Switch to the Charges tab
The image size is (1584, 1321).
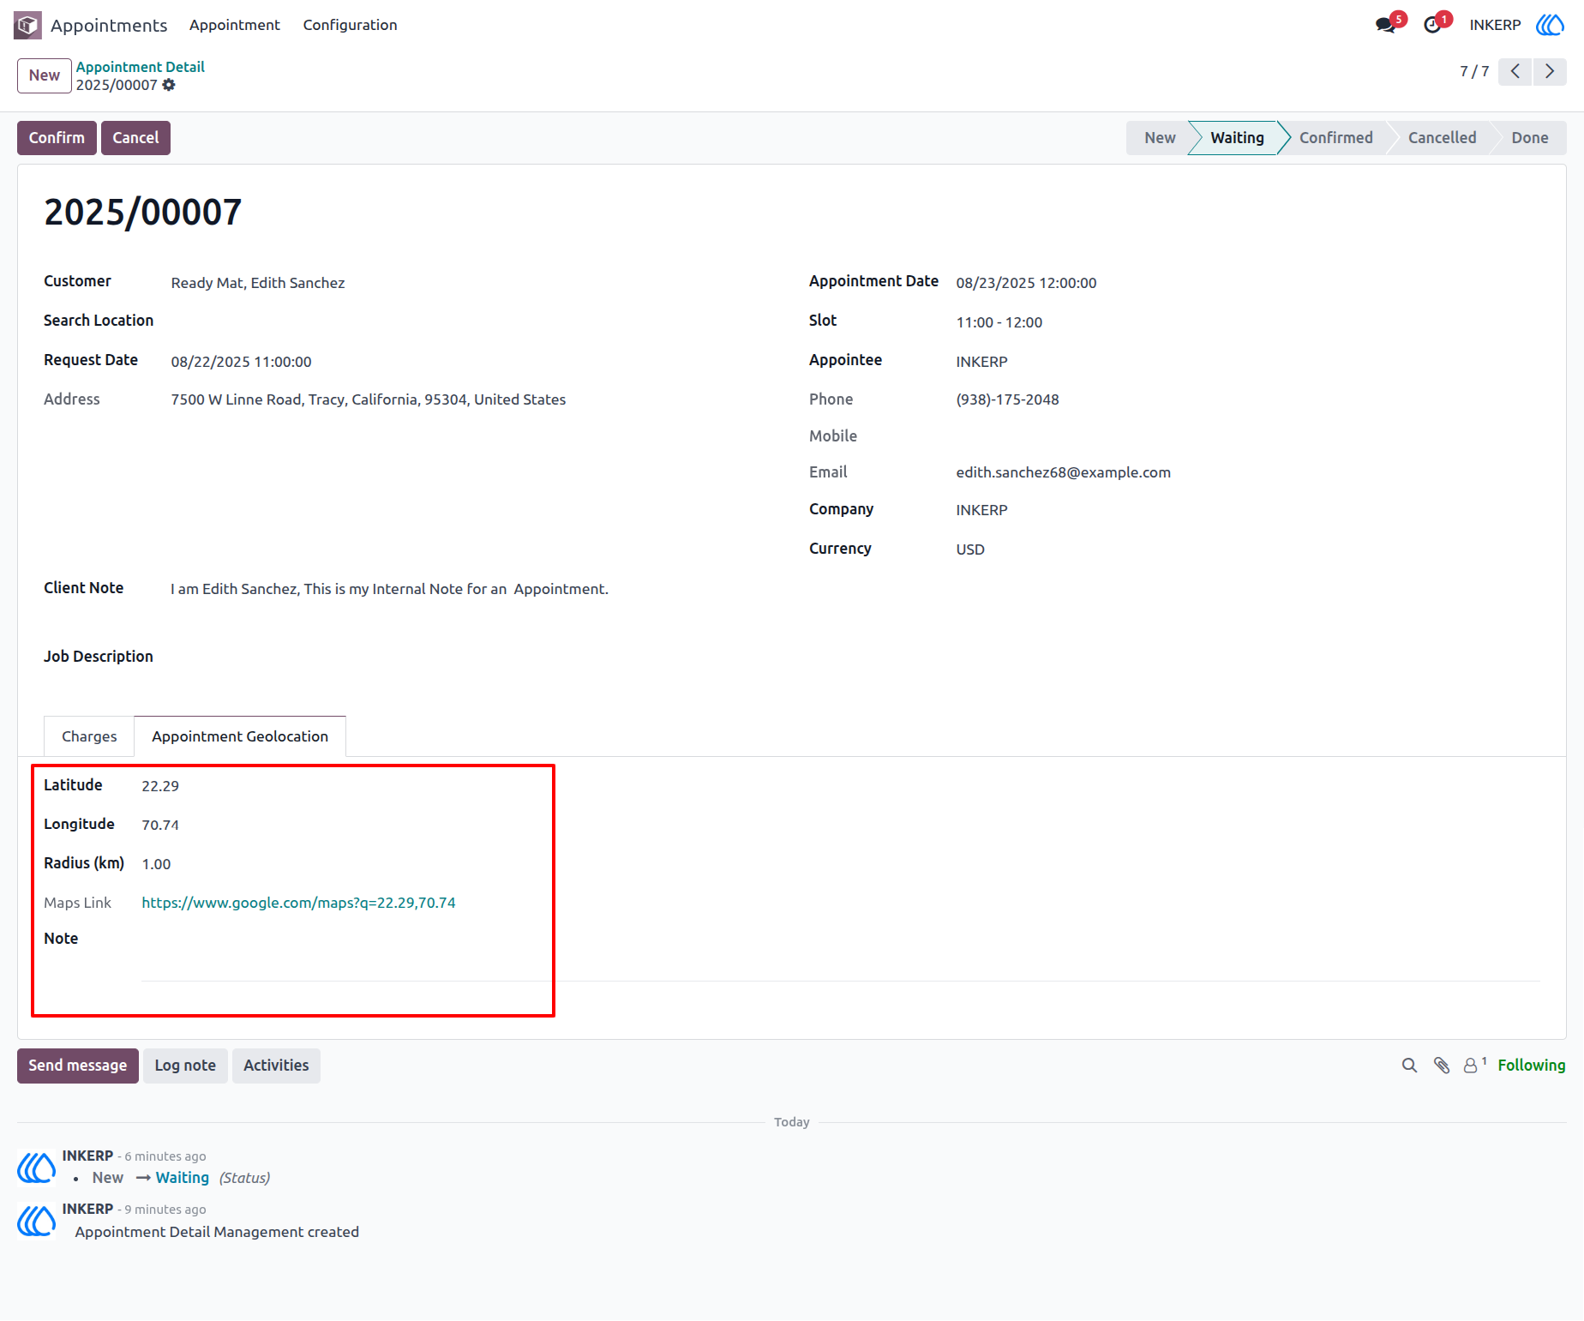coord(89,736)
